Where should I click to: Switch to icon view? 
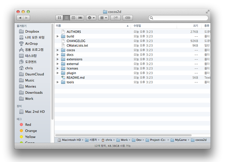coord(60,18)
